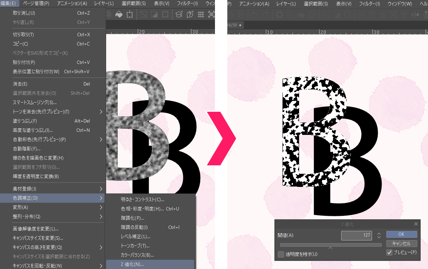Click the 閾値 value field showing 127
Viewport: 428px width, 269px height.
(x=357, y=235)
